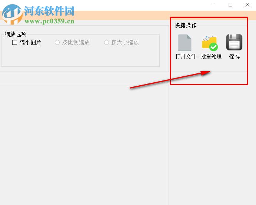Viewport: 256px width, 205px height.
Task: Click the disabled maximize window button
Action: coord(230,5)
